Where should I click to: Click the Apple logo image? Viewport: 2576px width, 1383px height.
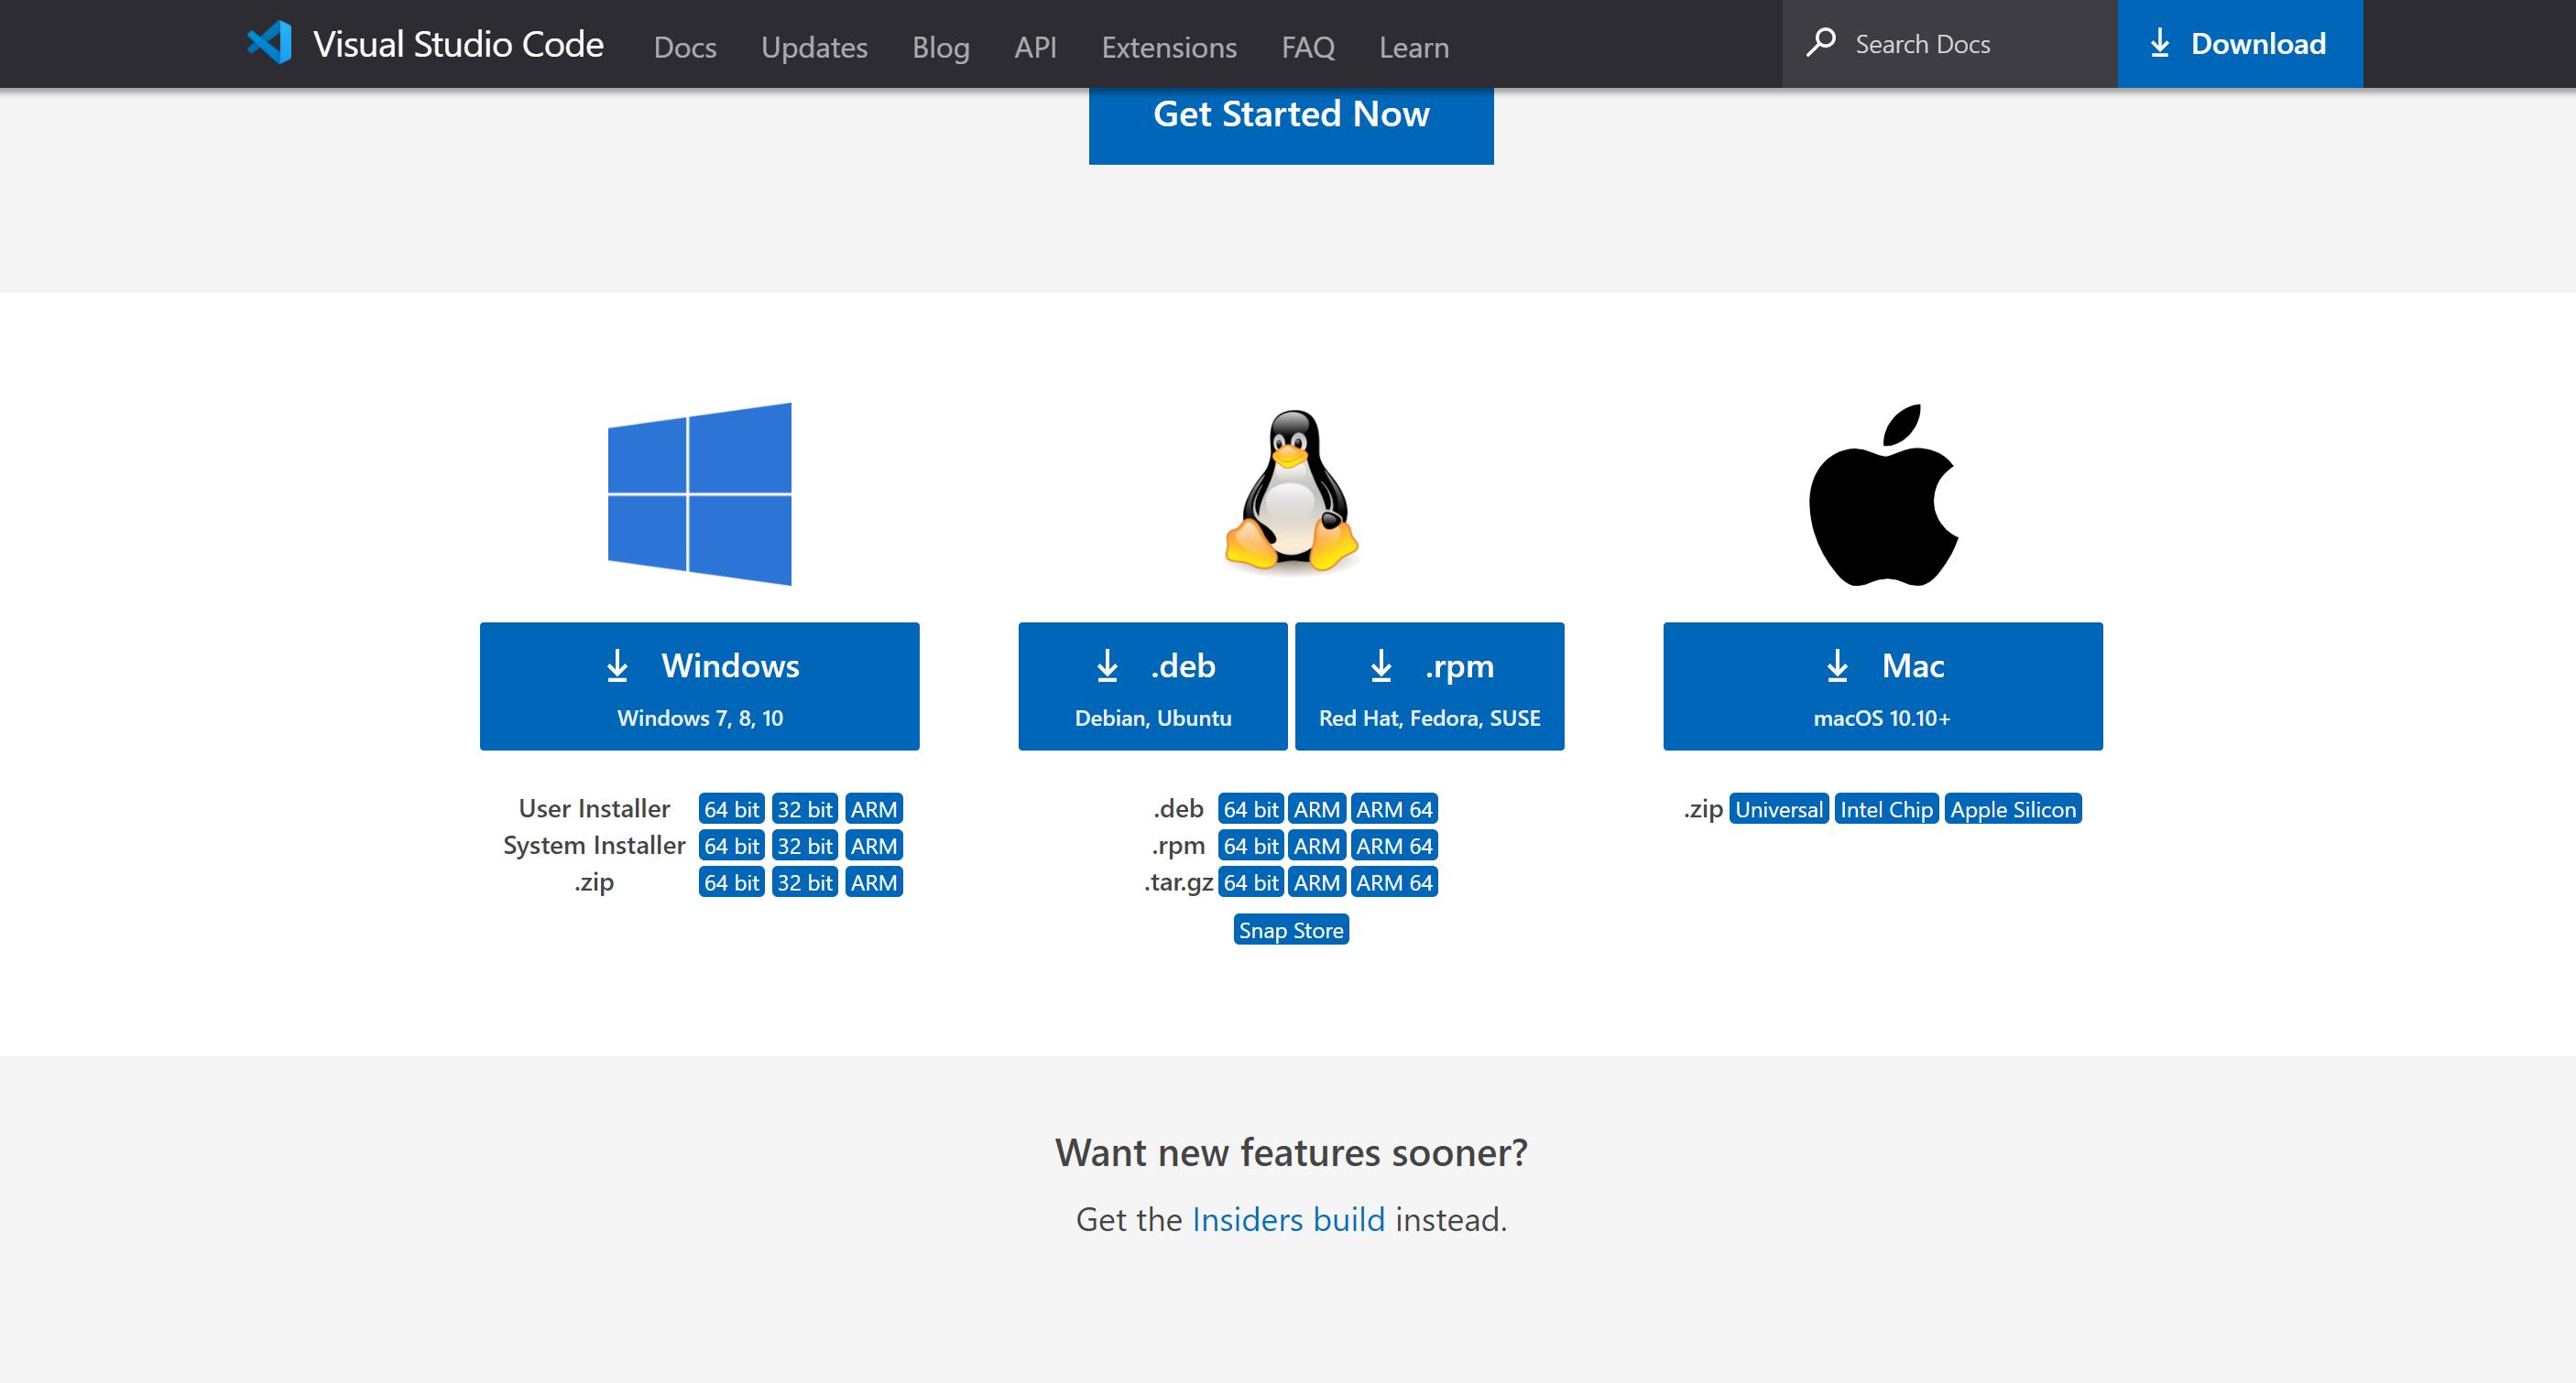[x=1883, y=494]
